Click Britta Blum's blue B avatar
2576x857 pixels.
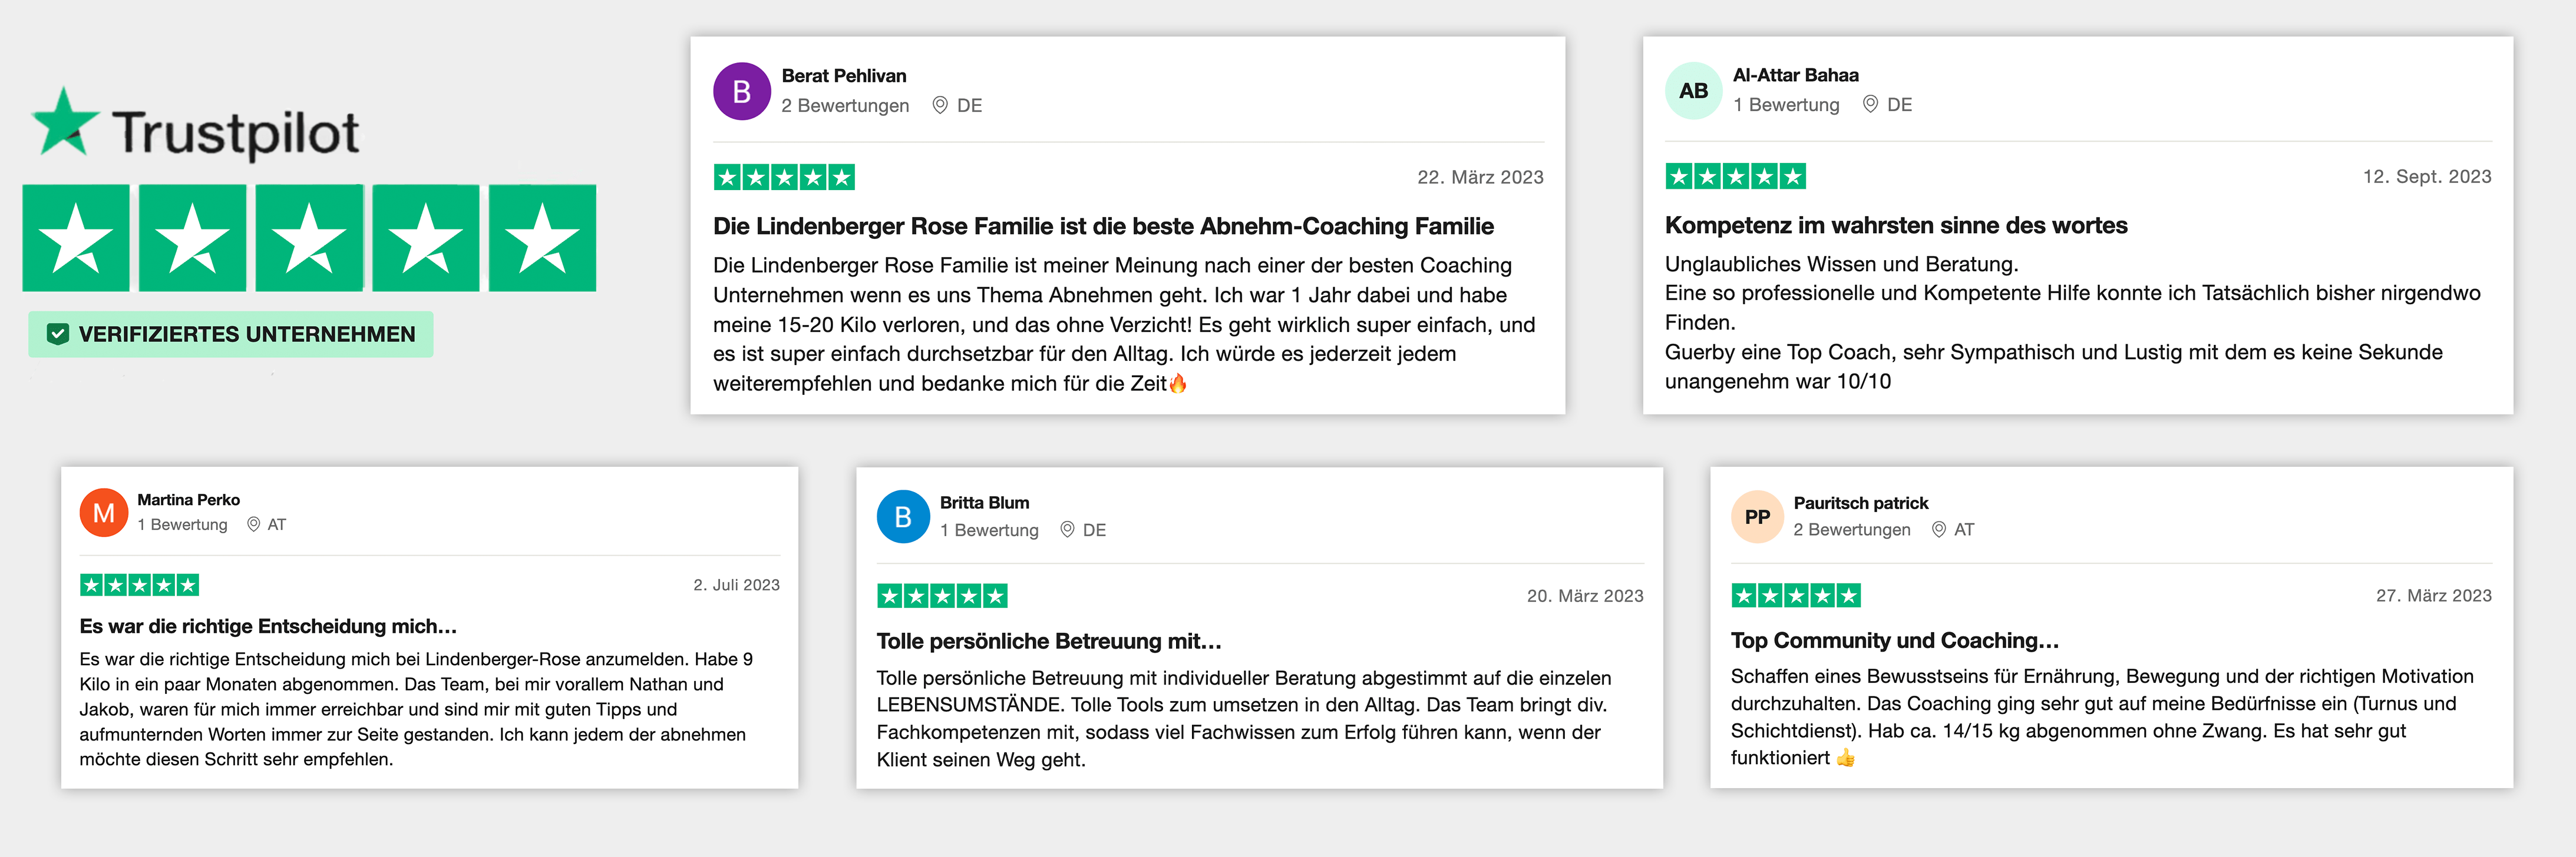pyautogui.click(x=903, y=516)
